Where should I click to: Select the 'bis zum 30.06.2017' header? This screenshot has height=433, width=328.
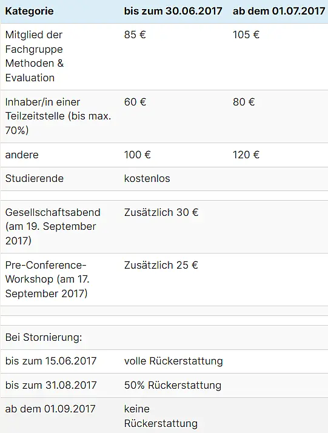tap(173, 11)
